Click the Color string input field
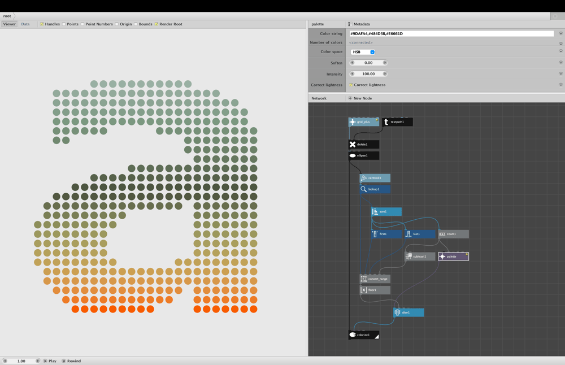 point(451,33)
